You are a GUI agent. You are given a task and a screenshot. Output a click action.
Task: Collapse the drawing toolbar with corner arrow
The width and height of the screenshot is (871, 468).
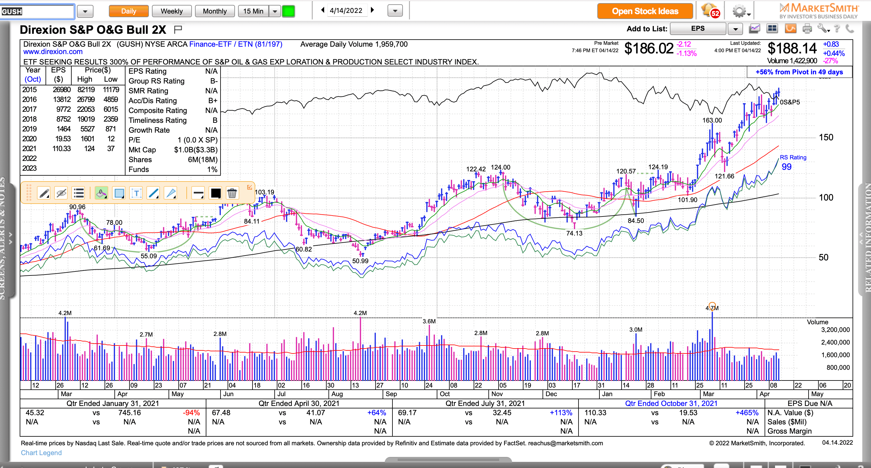[x=249, y=187]
